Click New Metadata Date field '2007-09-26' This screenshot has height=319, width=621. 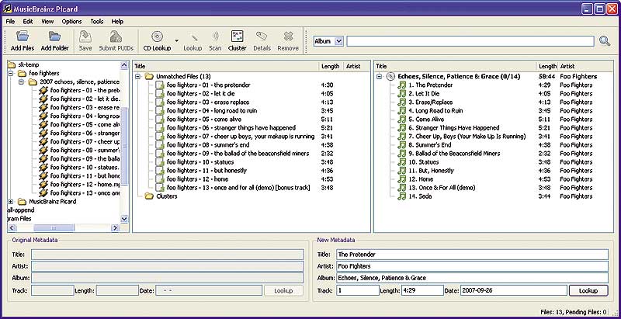pos(513,290)
